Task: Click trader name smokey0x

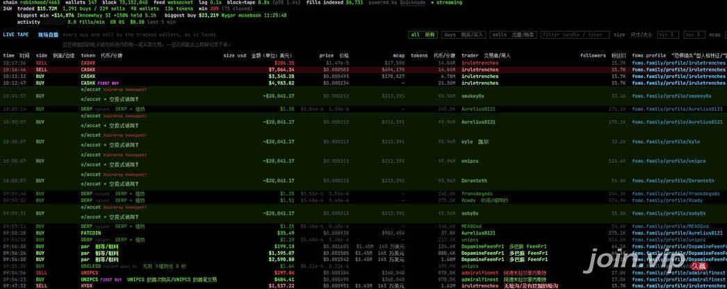Action: point(473,96)
